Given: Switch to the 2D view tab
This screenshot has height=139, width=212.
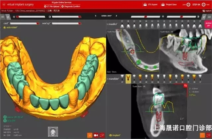Looking at the screenshot, I should click(209, 17).
